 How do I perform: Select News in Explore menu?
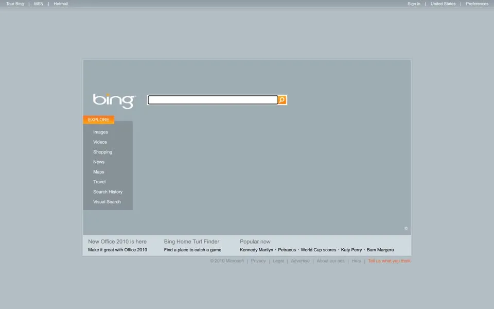pyautogui.click(x=99, y=162)
